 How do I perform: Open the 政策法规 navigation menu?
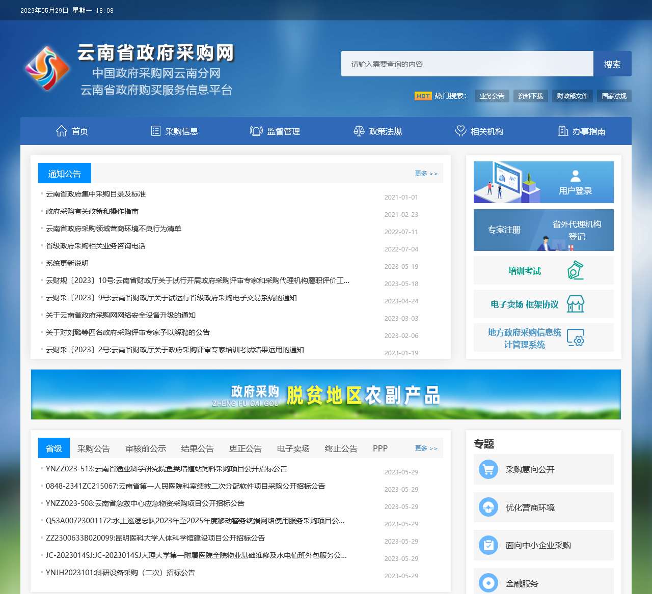[x=377, y=131]
